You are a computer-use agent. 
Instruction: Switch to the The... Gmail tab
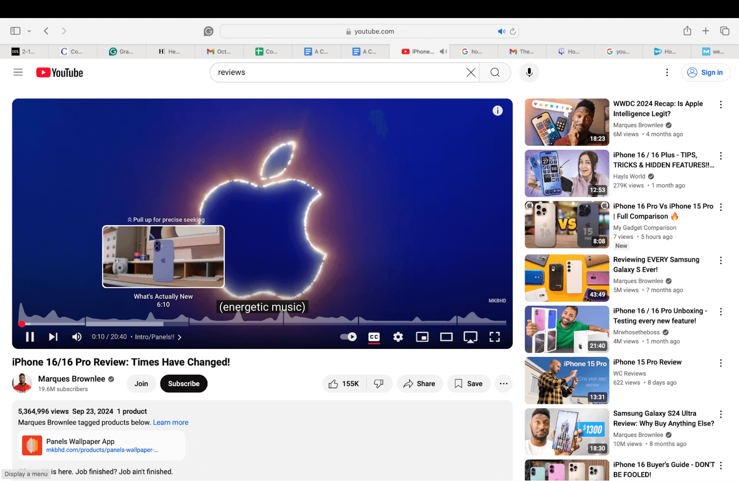522,52
